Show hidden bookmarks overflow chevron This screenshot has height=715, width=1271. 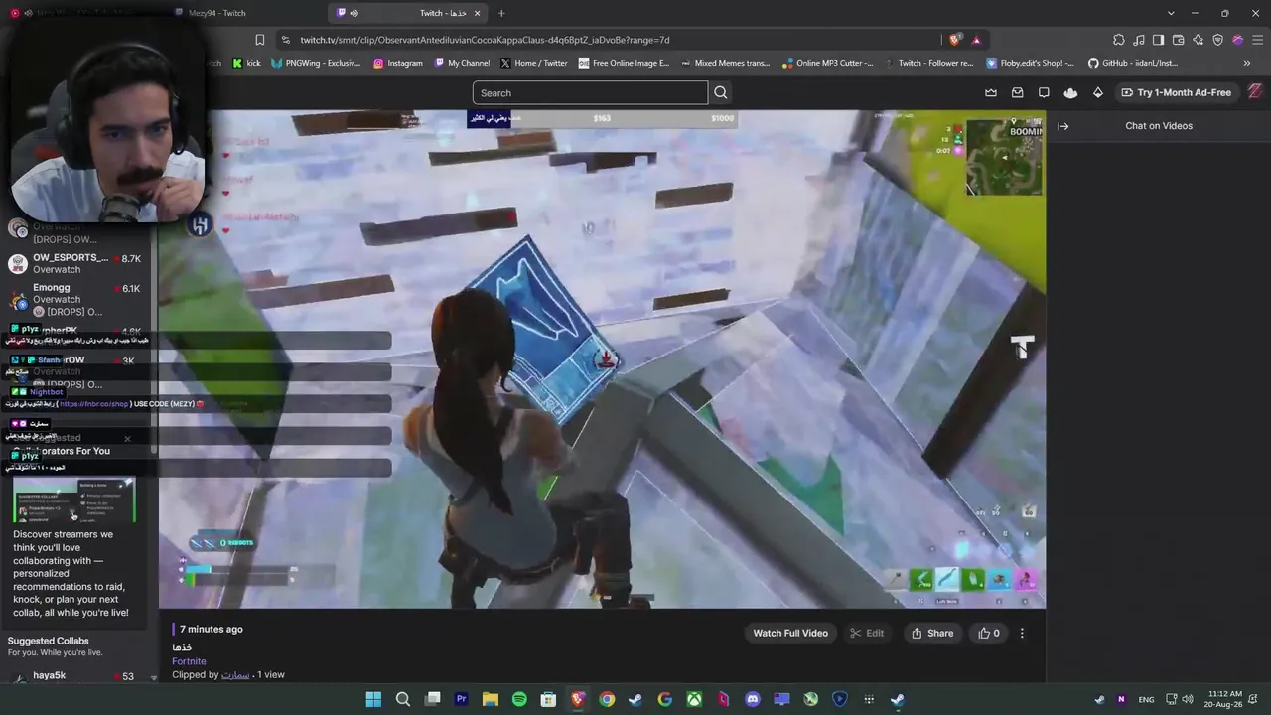click(1247, 63)
